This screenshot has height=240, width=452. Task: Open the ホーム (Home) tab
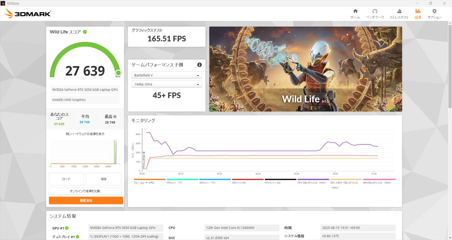point(355,14)
